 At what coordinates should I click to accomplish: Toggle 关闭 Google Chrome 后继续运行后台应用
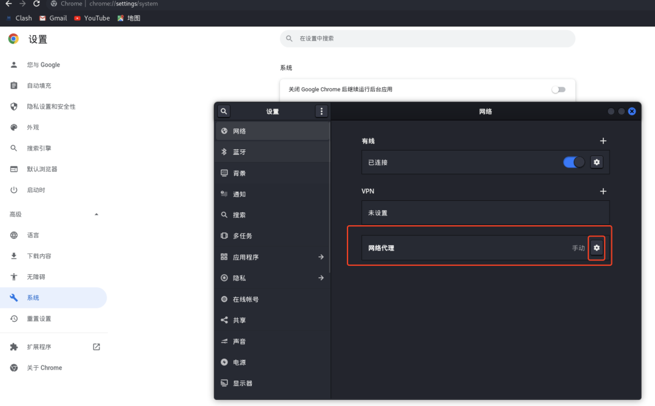pyautogui.click(x=559, y=89)
